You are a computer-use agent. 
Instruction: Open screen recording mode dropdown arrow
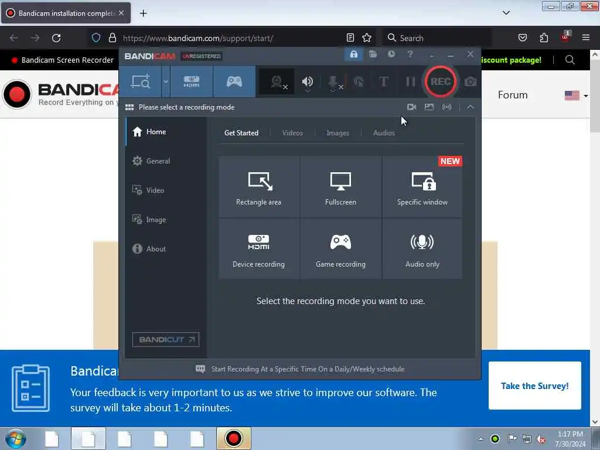coord(166,81)
